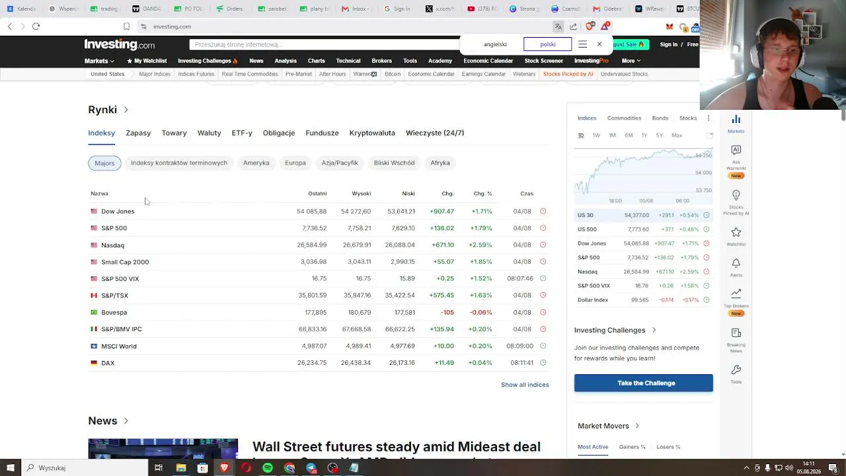Open Task View on the taskbar
Screen dimensions: 846x476
(159, 468)
